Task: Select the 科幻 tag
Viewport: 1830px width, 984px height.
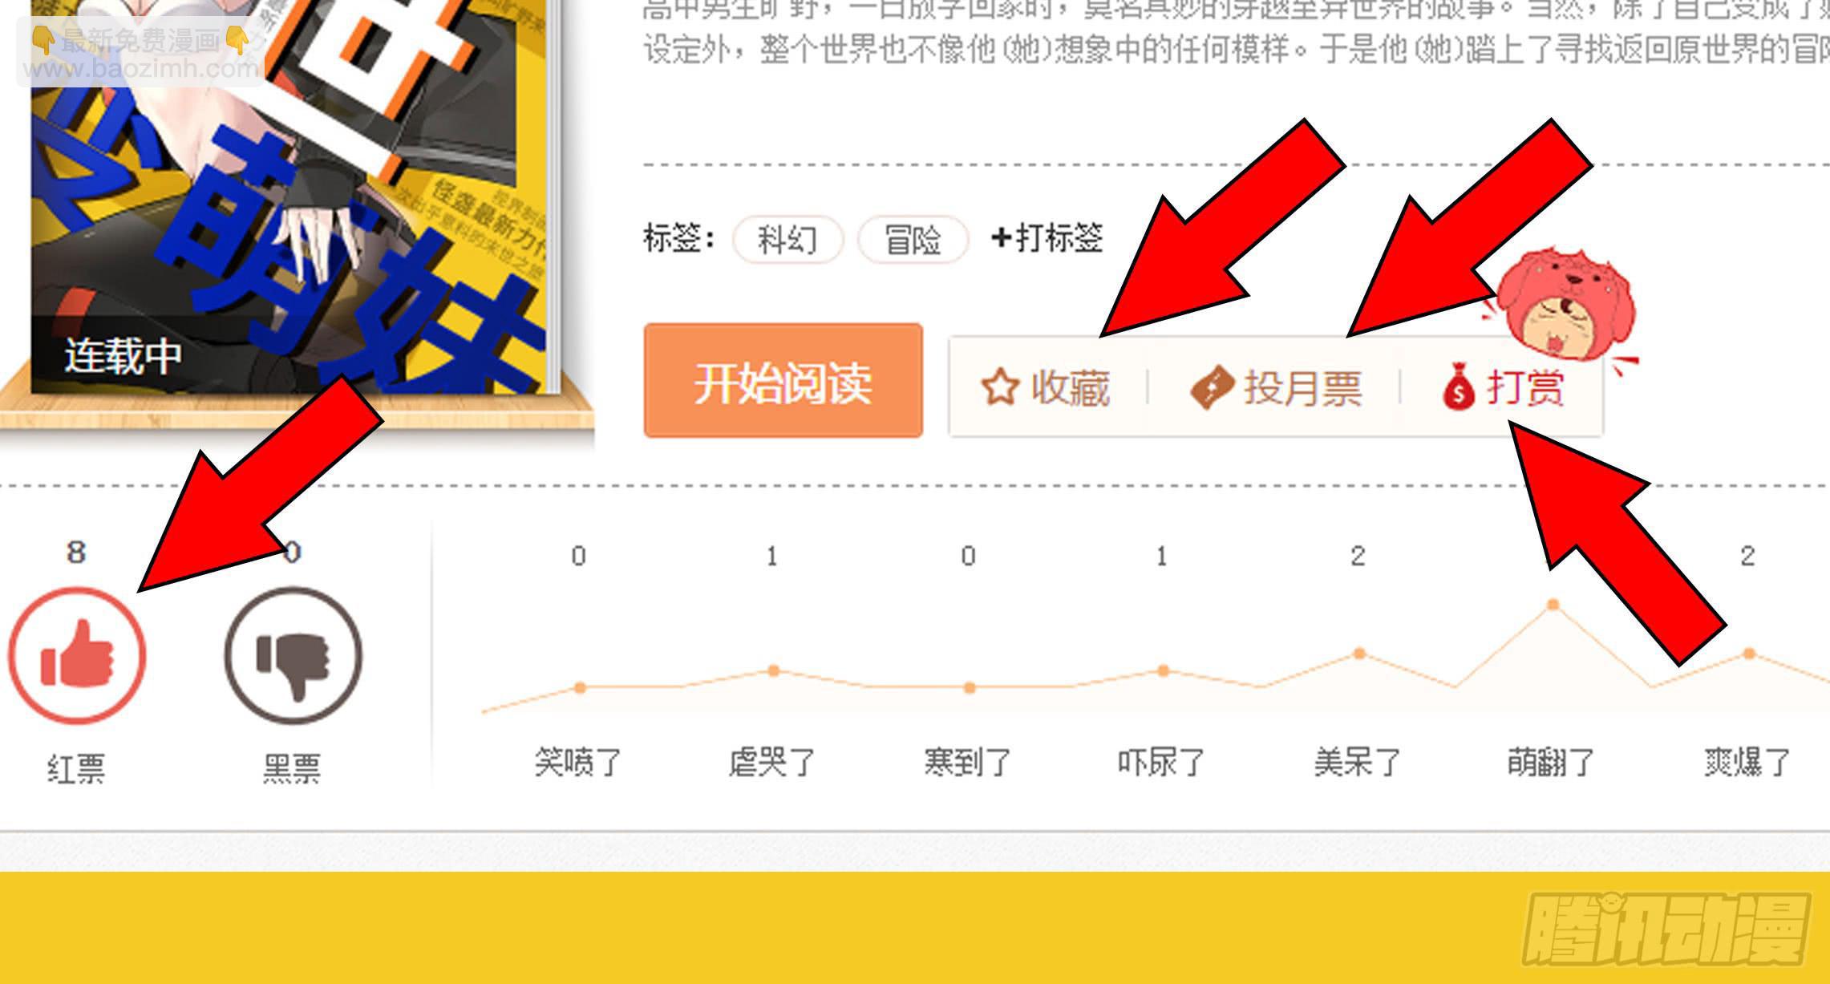Action: click(x=787, y=239)
